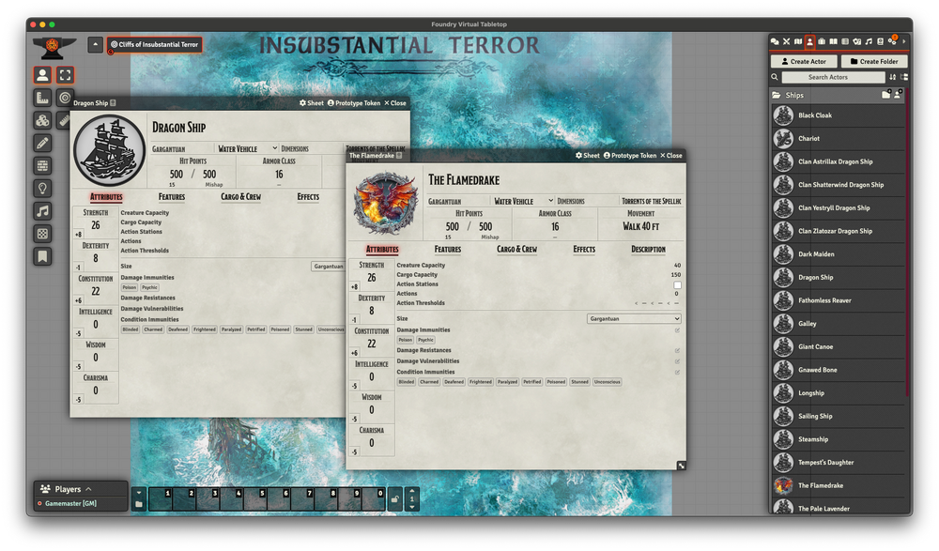The image size is (939, 551).
Task: Switch to Cargo & Crew tab on Flamedrake
Action: pos(516,250)
